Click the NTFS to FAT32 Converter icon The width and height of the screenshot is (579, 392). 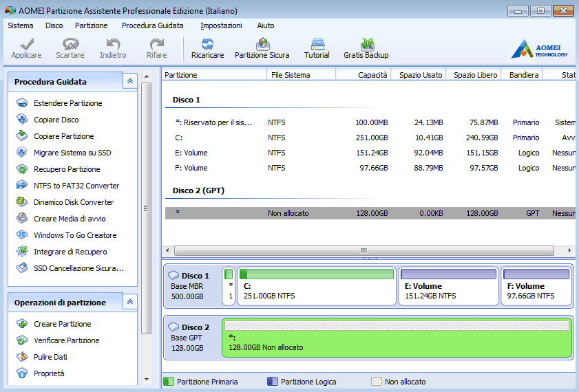[x=22, y=185]
